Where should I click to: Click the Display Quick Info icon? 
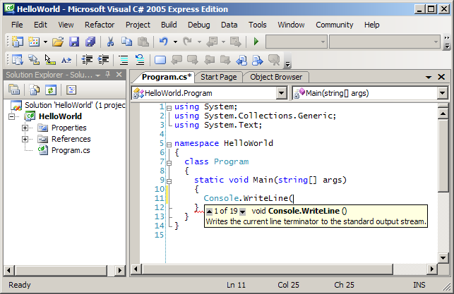click(x=50, y=60)
